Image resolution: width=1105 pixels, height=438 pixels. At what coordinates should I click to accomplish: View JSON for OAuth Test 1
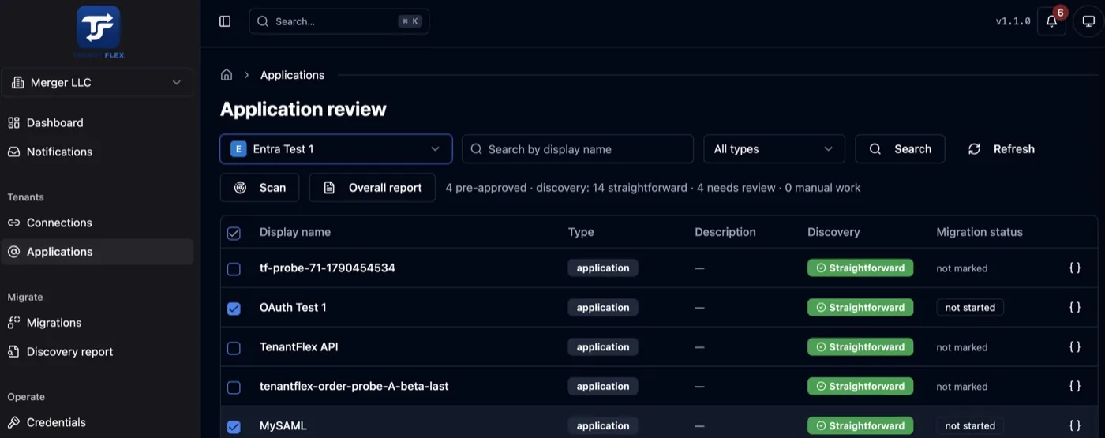tap(1074, 308)
